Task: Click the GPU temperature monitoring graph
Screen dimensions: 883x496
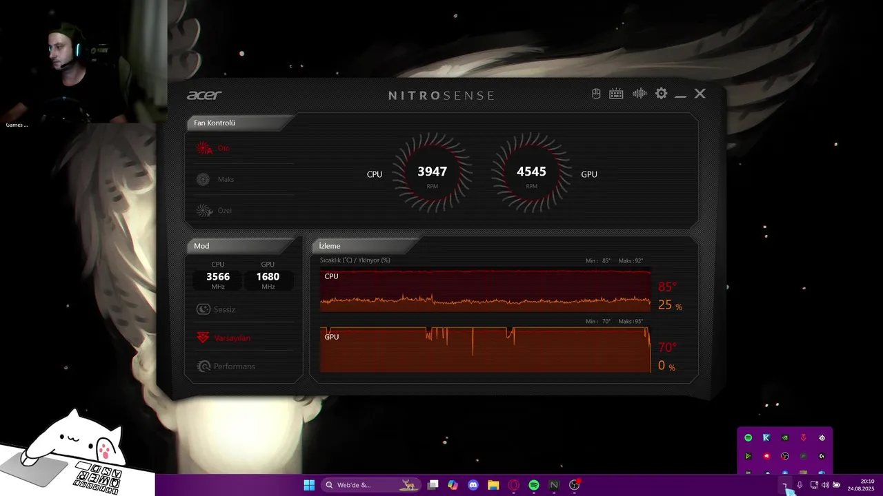Action: click(486, 350)
